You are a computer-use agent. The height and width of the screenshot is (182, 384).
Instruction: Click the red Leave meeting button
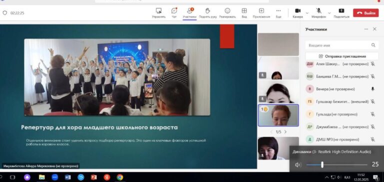(366, 13)
